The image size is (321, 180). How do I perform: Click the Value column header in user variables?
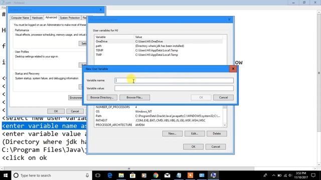(x=178, y=37)
